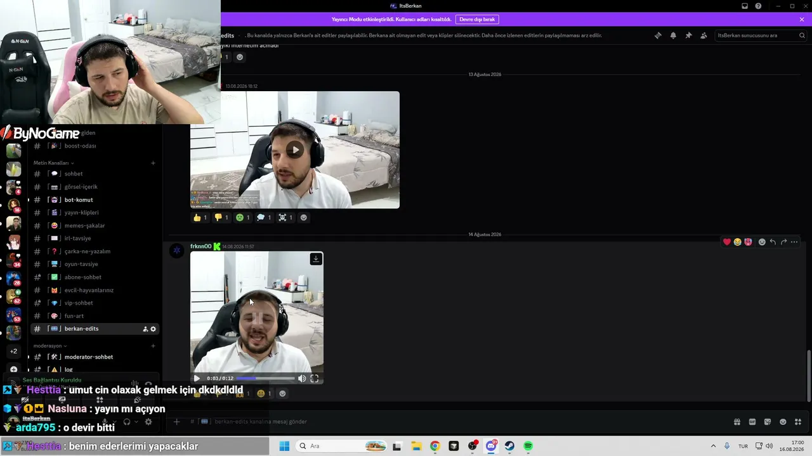
Task: Open the moderator-sohbet channel
Action: 94,357
